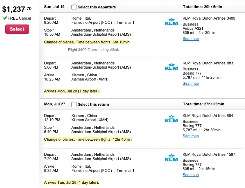Image resolution: width=245 pixels, height=188 pixels.
Task: Click the Mon, Jul 27 return header
Action: tap(55, 104)
